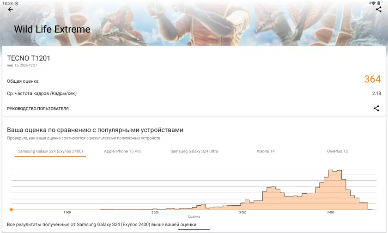This screenshot has height=233, width=388.
Task: Tap the average frame rate value 2.18
Action: tap(376, 93)
